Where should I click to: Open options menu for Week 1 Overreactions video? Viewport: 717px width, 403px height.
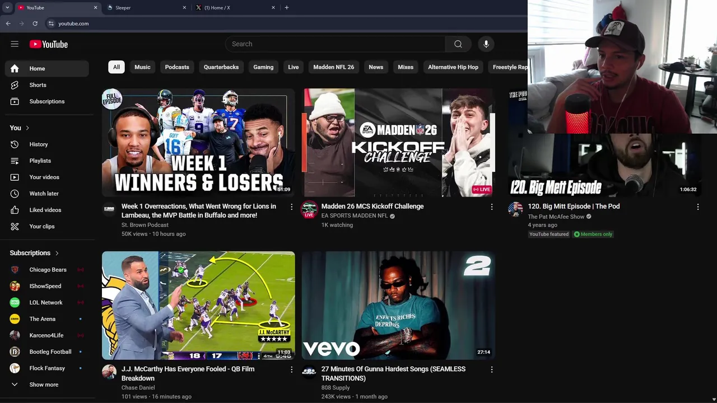coord(291,207)
